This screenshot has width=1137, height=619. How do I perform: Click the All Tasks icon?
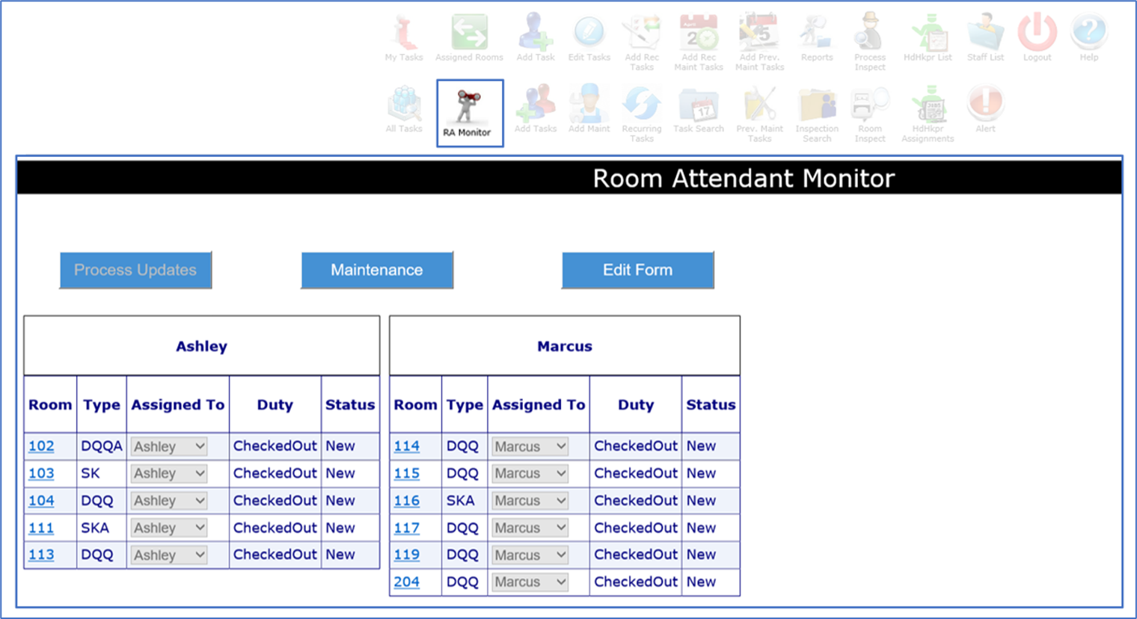[x=404, y=109]
